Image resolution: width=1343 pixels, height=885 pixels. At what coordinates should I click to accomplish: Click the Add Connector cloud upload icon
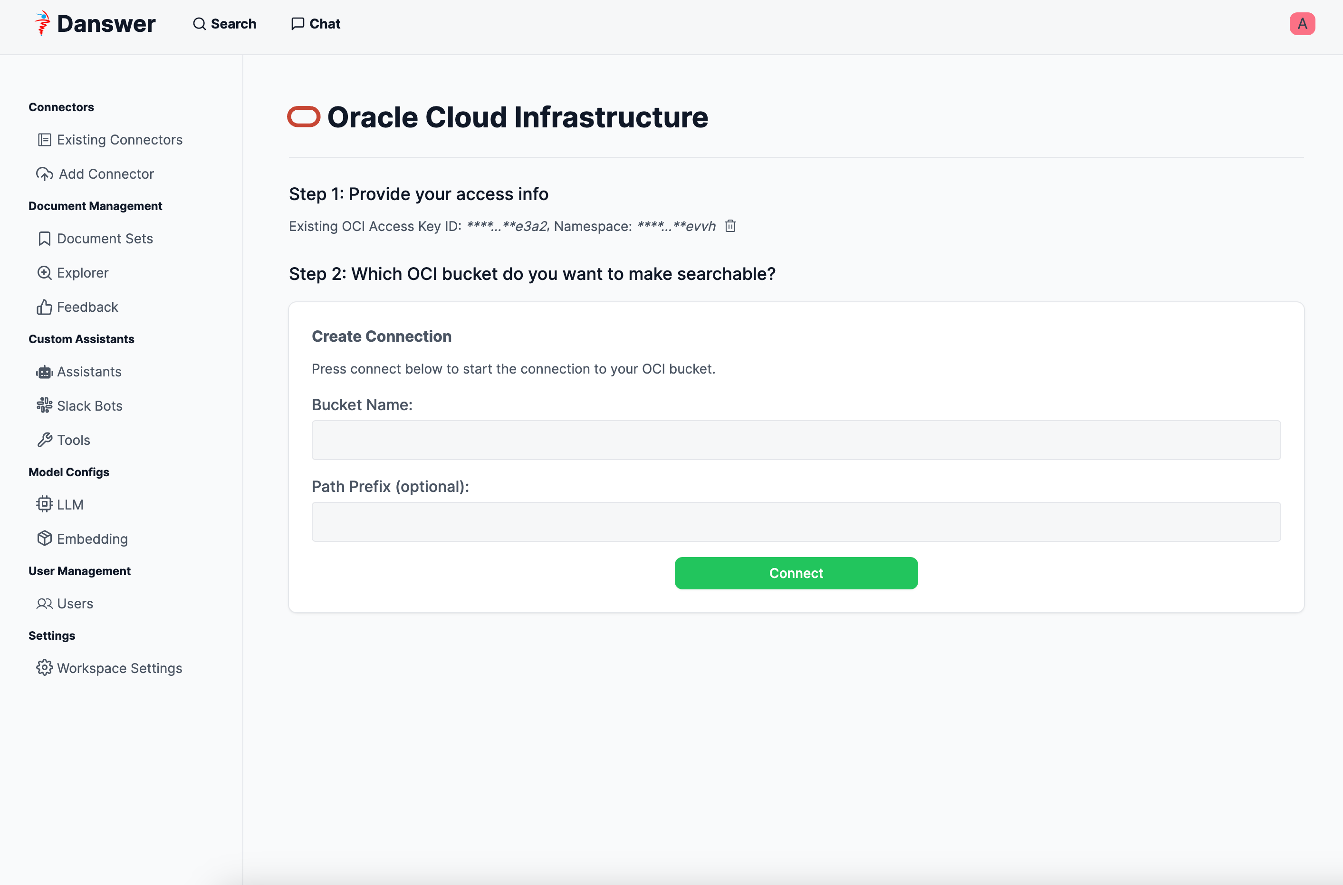[x=45, y=174]
